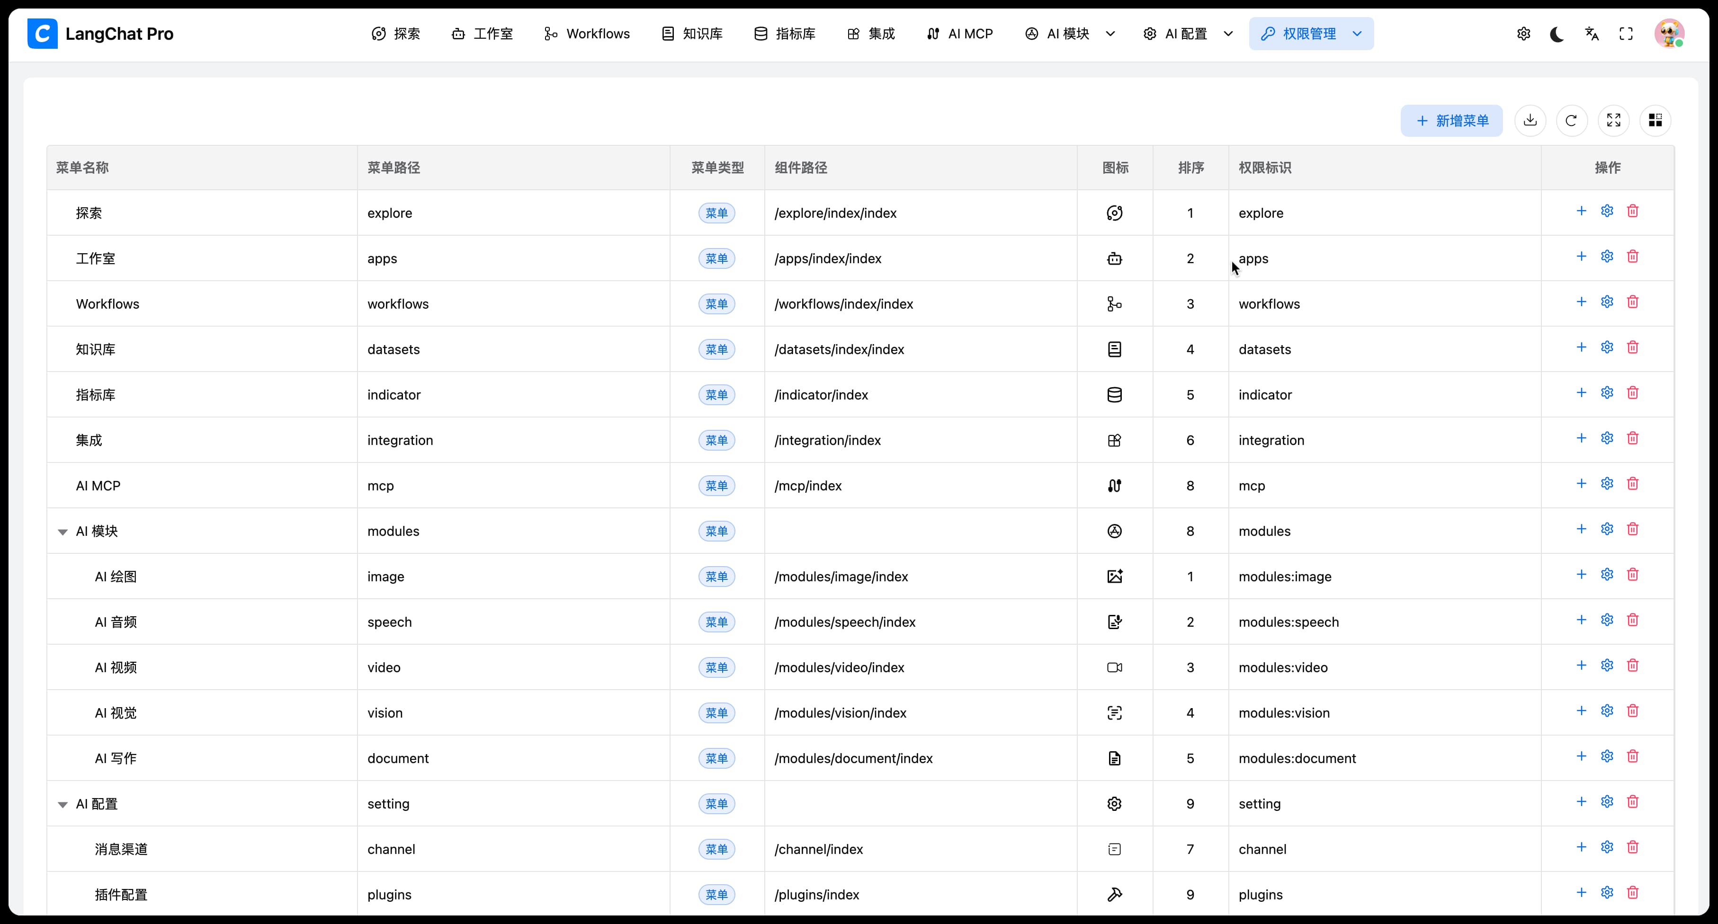Edit the 集成 row settings
This screenshot has height=924, width=1718.
click(x=1607, y=438)
